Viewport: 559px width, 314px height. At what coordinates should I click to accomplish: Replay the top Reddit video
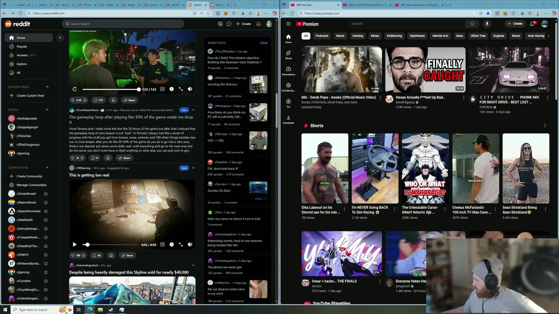point(74,89)
